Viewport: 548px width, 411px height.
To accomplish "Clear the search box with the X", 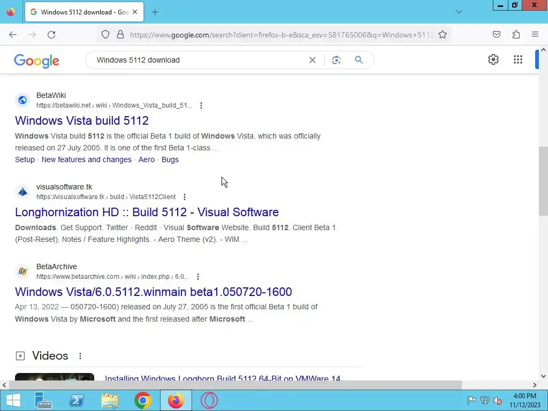I will [313, 60].
